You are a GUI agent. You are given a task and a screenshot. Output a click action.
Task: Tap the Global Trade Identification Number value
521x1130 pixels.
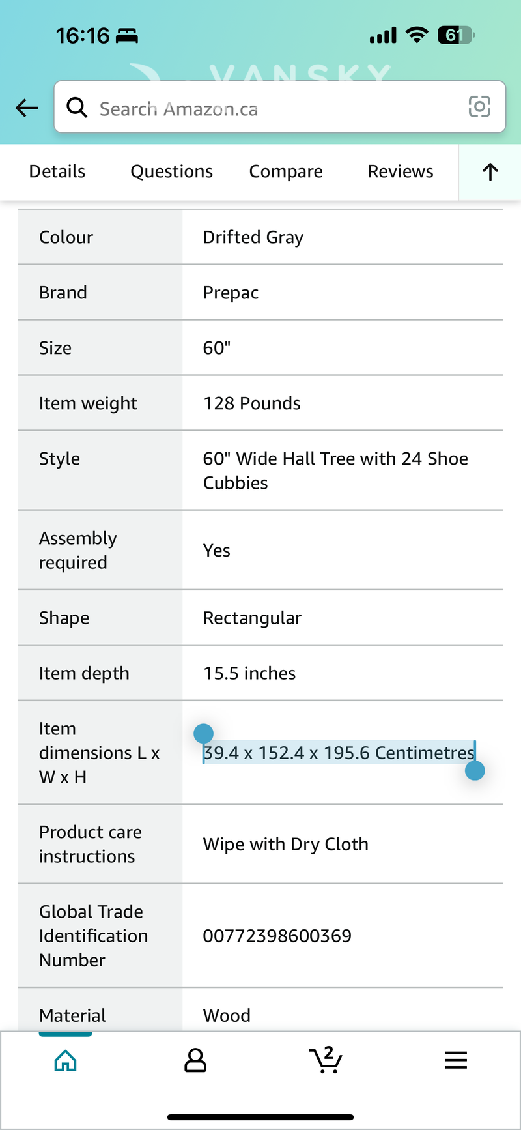277,936
